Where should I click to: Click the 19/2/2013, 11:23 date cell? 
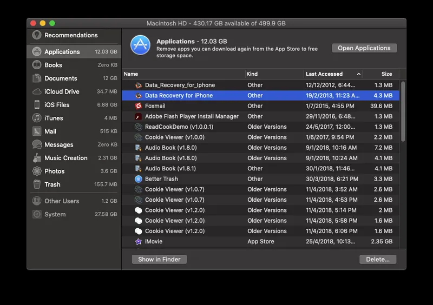coord(332,96)
